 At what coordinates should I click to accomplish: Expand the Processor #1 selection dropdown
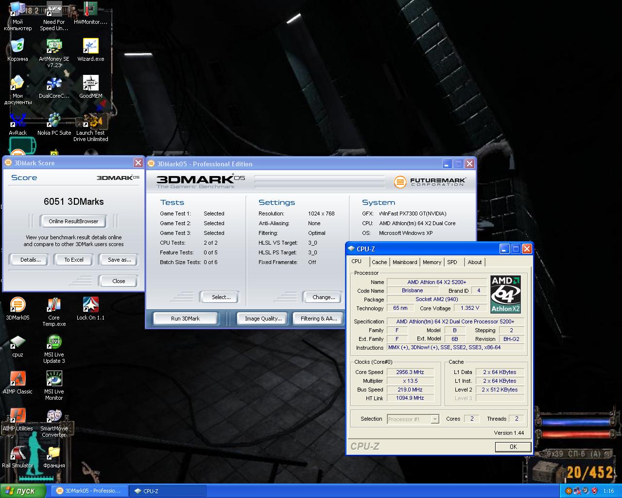(435, 419)
